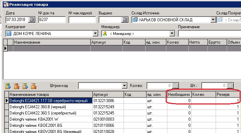The image size is (241, 133).
Task: Expand the Склад-Источник dropdown
Action: (213, 20)
